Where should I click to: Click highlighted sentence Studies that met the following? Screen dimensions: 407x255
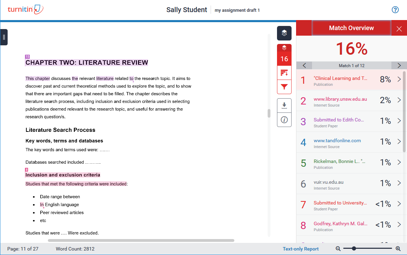76,184
